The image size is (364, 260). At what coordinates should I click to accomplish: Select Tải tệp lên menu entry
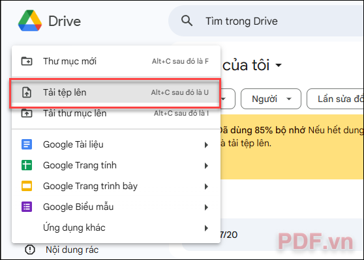116,92
